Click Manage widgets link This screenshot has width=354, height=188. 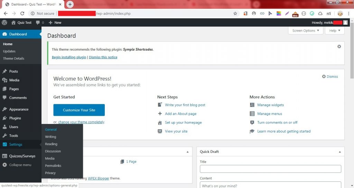coord(270,105)
